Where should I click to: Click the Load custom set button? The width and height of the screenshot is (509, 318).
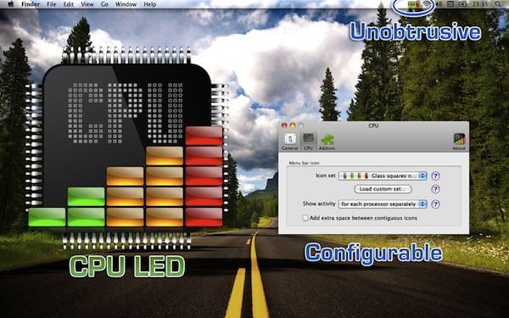click(x=383, y=189)
